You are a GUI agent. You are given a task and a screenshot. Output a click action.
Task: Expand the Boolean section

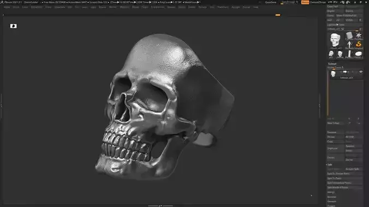click(x=331, y=197)
